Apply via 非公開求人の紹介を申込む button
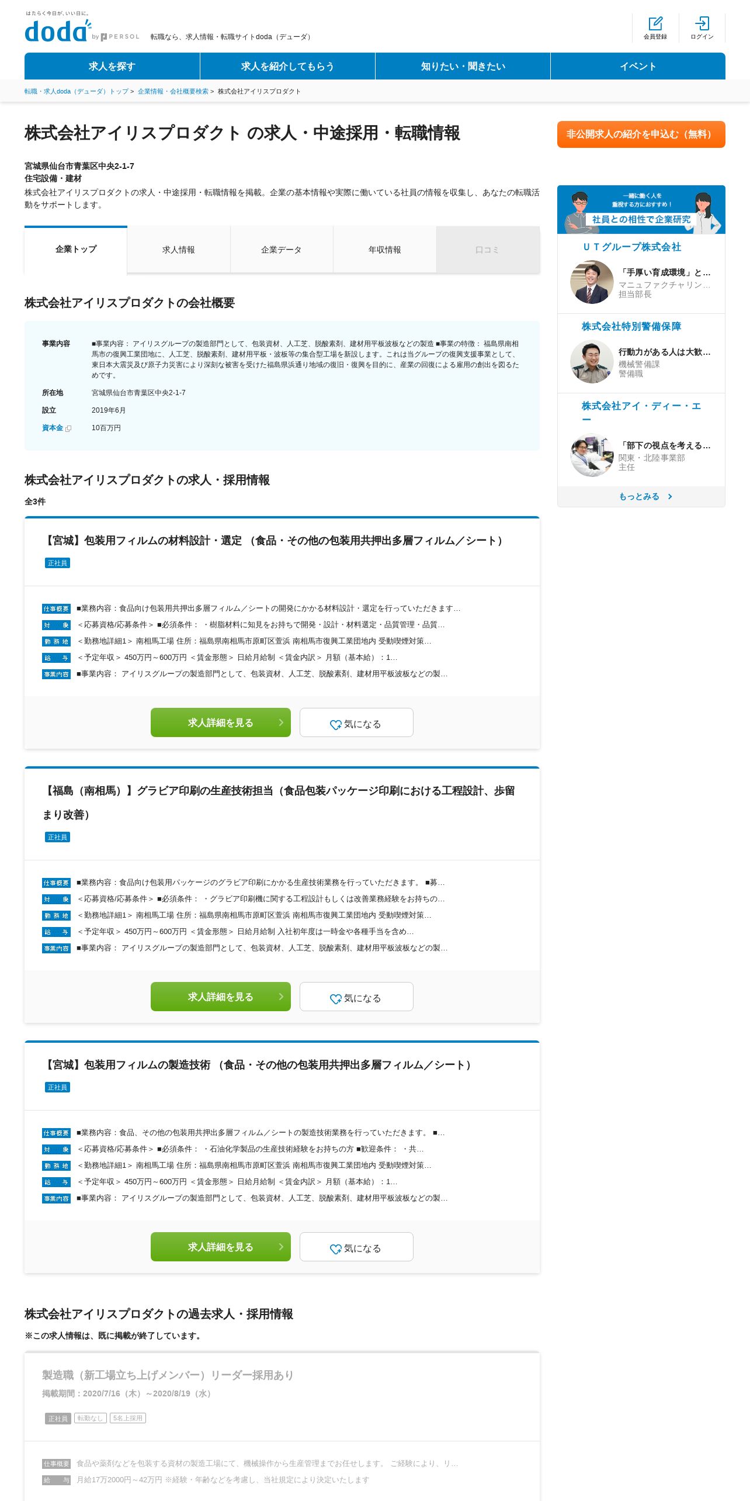The image size is (750, 1501). 641,134
